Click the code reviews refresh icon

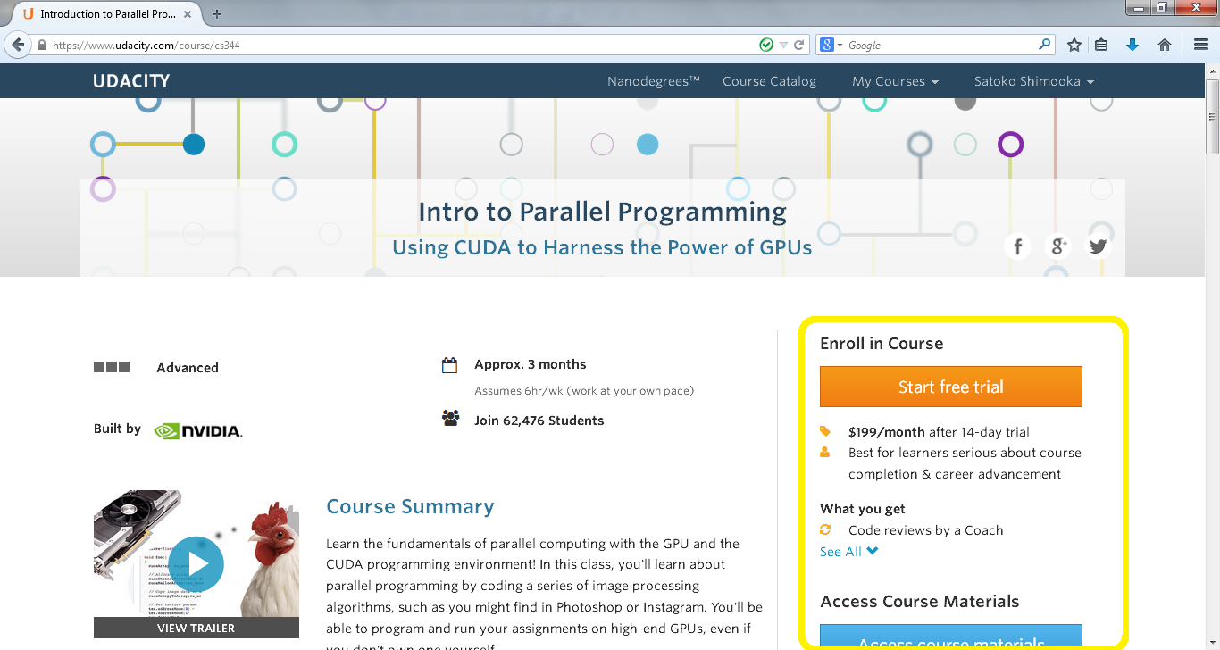point(825,529)
